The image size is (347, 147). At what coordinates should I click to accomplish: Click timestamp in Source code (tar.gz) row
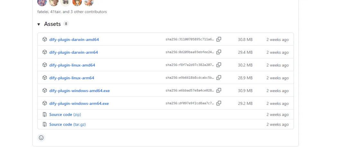(278, 124)
